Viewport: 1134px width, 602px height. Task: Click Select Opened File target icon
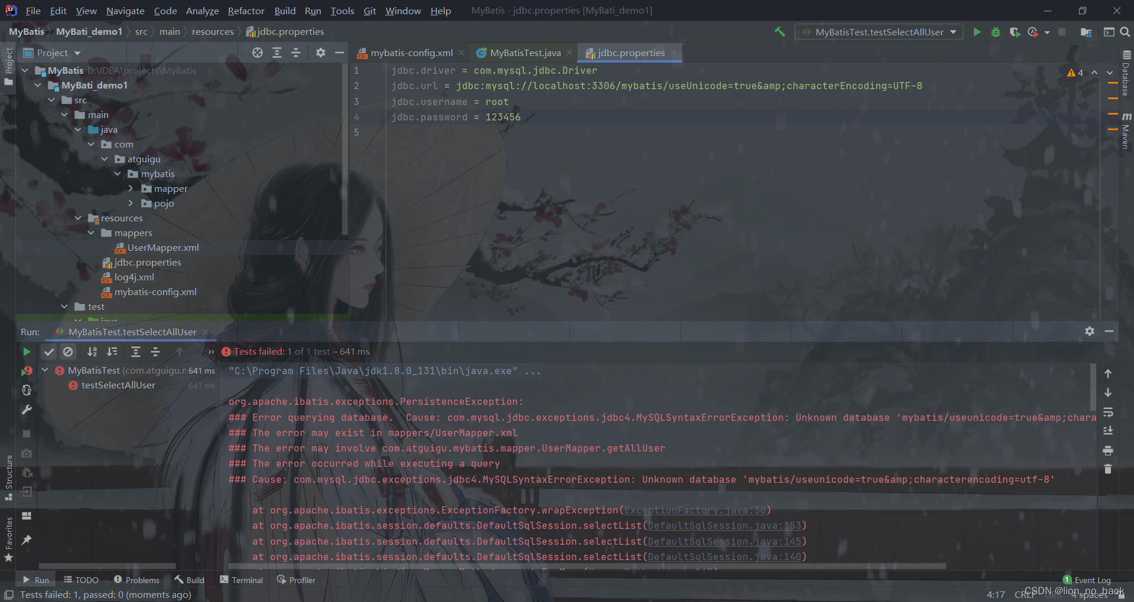[x=258, y=53]
